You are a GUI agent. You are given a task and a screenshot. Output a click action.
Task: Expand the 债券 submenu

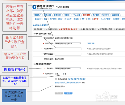click(83, 19)
